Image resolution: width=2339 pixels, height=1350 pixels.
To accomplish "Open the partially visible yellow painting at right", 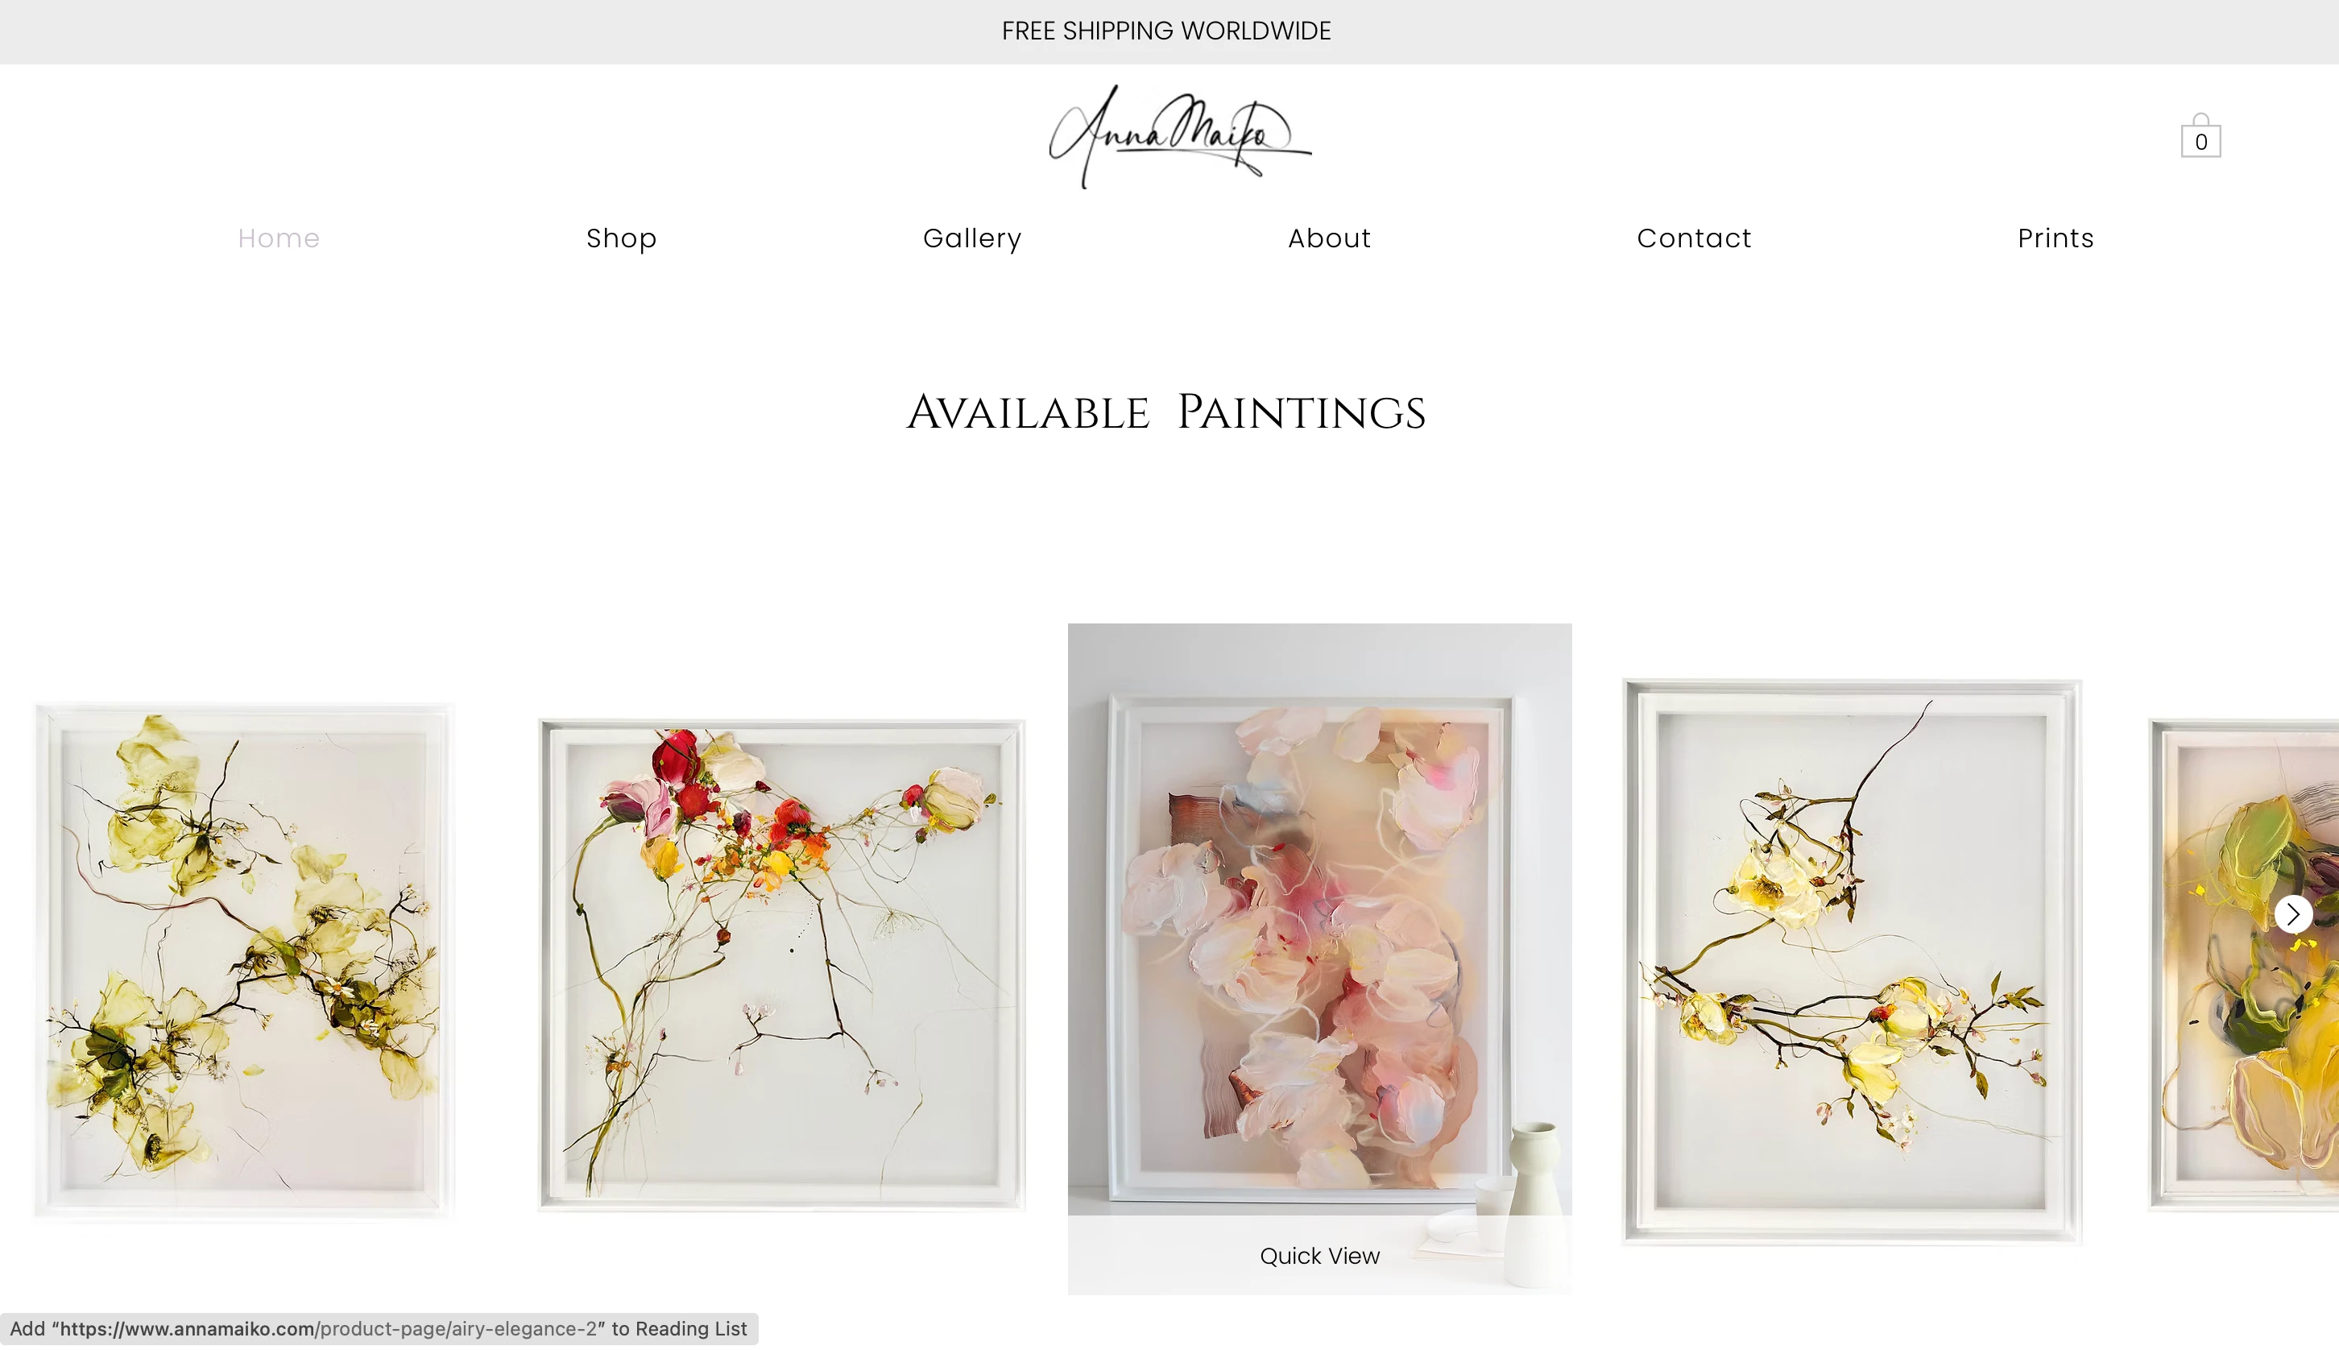I will [2243, 964].
